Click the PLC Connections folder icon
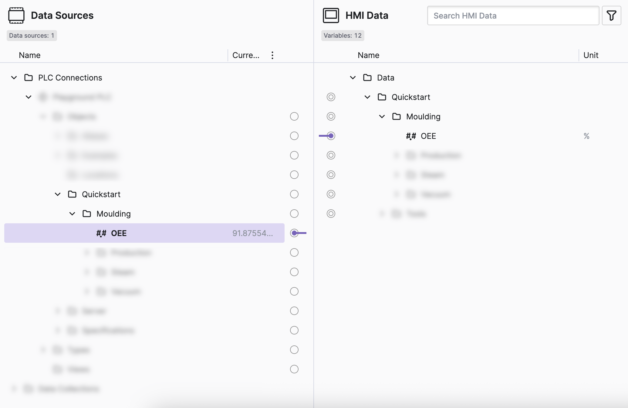The image size is (628, 408). tap(29, 78)
